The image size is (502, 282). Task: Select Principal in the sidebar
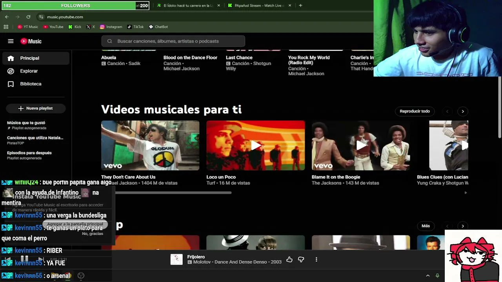coord(36,58)
